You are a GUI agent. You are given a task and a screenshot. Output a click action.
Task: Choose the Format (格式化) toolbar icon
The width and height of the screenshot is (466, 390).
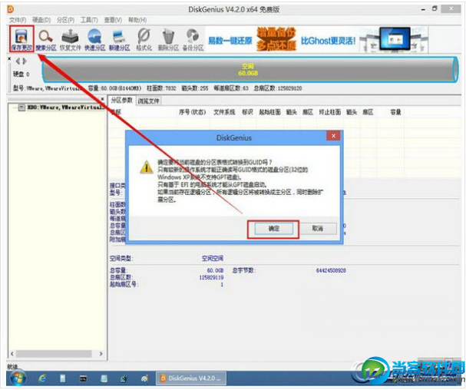tap(144, 40)
